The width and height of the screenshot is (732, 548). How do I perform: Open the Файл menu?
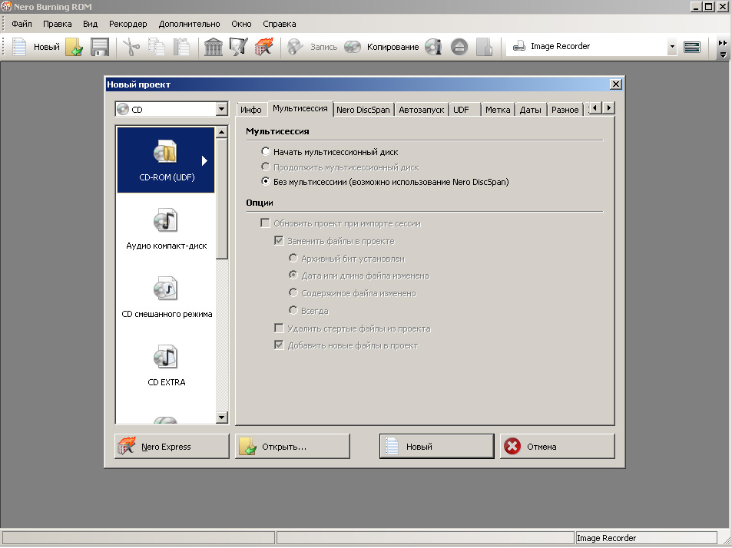(22, 24)
